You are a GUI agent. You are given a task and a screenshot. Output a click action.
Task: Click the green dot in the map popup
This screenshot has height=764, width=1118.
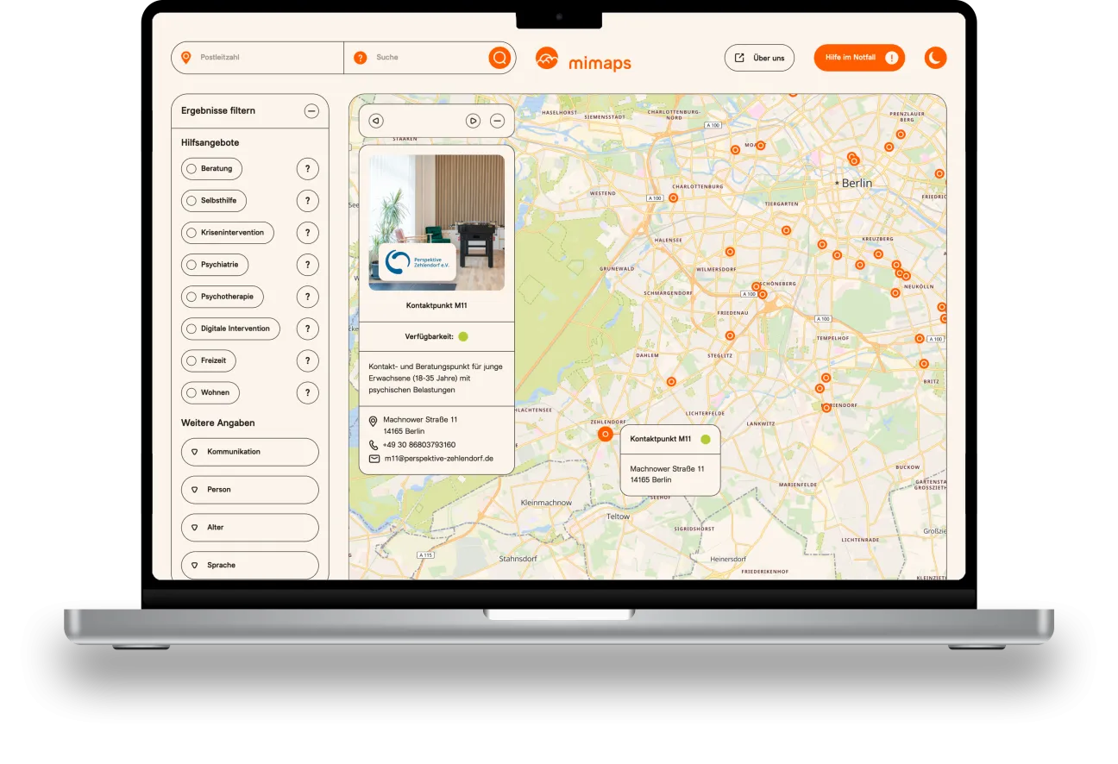tap(706, 440)
